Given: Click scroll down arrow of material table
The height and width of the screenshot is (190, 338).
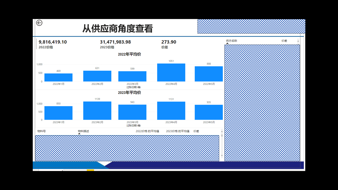Looking at the screenshot, I should click(x=222, y=156).
